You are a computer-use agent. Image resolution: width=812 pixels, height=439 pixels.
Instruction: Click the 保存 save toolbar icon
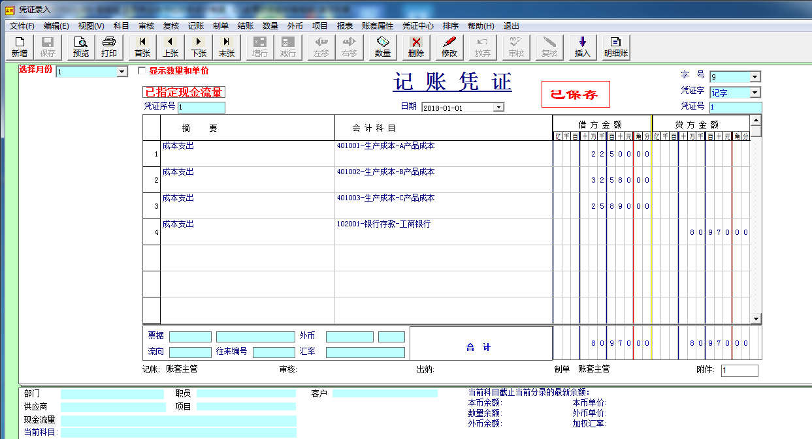tap(48, 47)
